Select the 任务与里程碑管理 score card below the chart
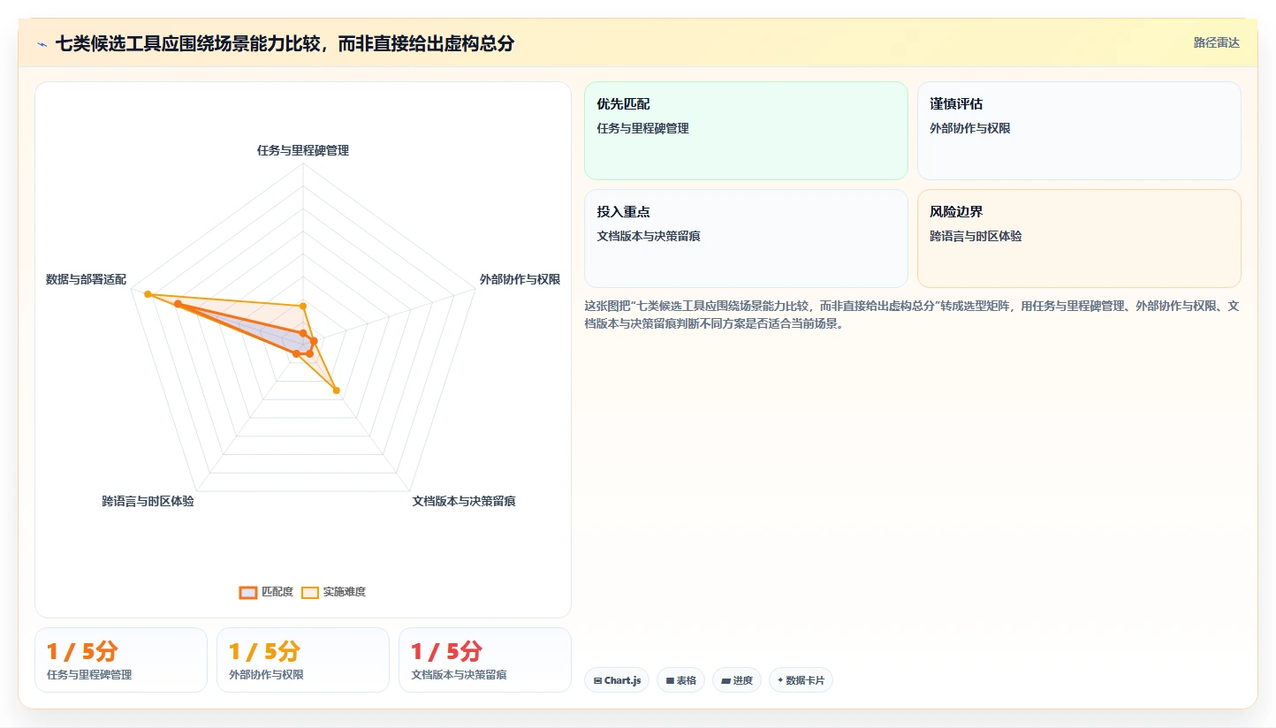This screenshot has width=1276, height=728. pyautogui.click(x=121, y=660)
